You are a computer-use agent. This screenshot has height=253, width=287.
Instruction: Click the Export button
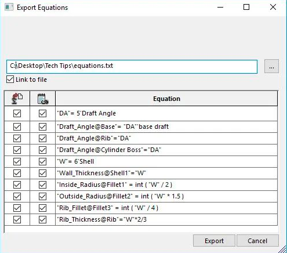214,241
